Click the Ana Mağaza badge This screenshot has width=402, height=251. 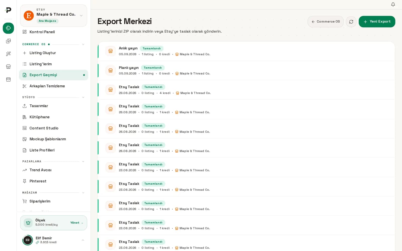[x=47, y=21]
